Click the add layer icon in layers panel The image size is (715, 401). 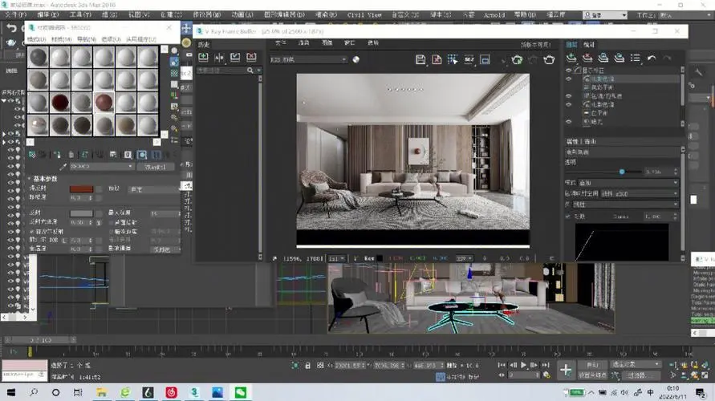tap(571, 59)
